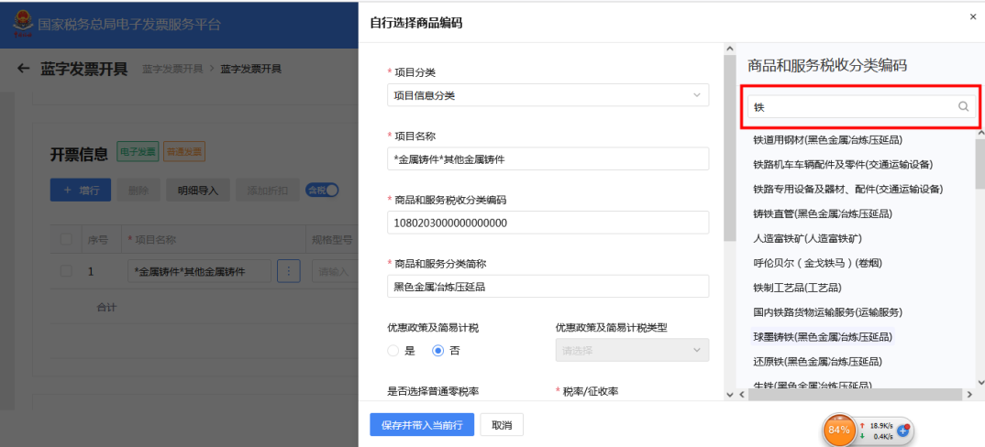This screenshot has width=985, height=447.
Task: Click the results list scroll left arrow
Action: [741, 394]
